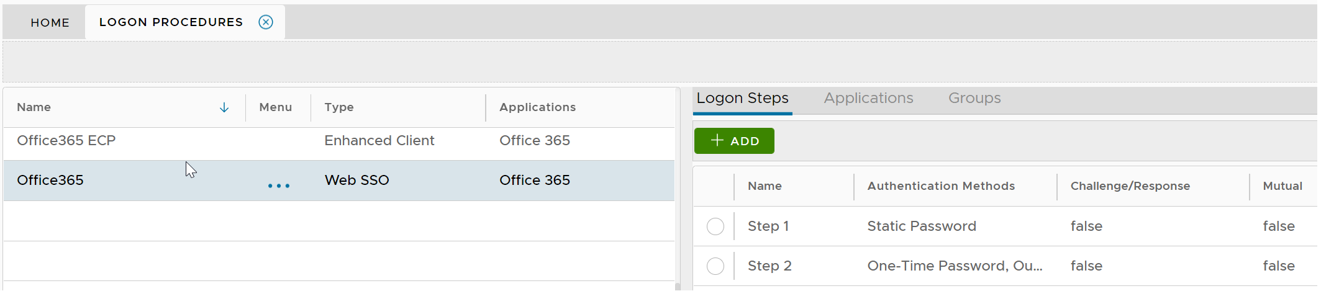Click the plus icon on ADD button
1321x291 pixels.
pos(717,140)
